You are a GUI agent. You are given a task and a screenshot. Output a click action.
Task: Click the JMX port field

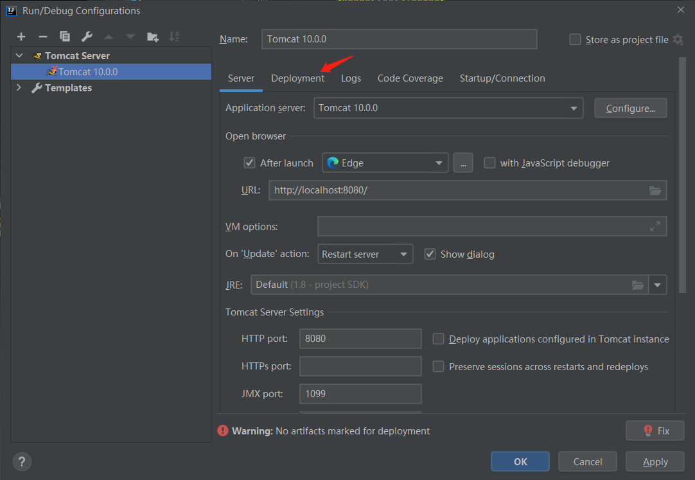click(360, 393)
